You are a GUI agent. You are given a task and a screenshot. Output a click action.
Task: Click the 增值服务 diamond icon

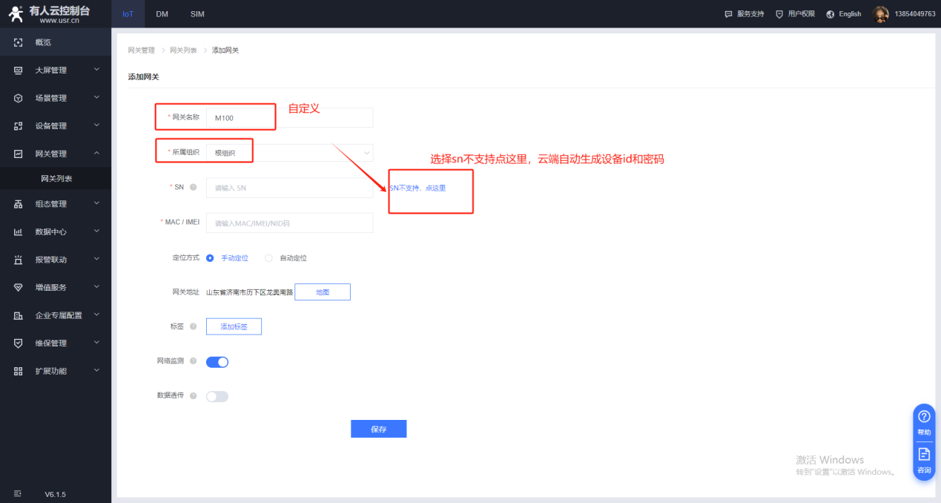tap(19, 287)
